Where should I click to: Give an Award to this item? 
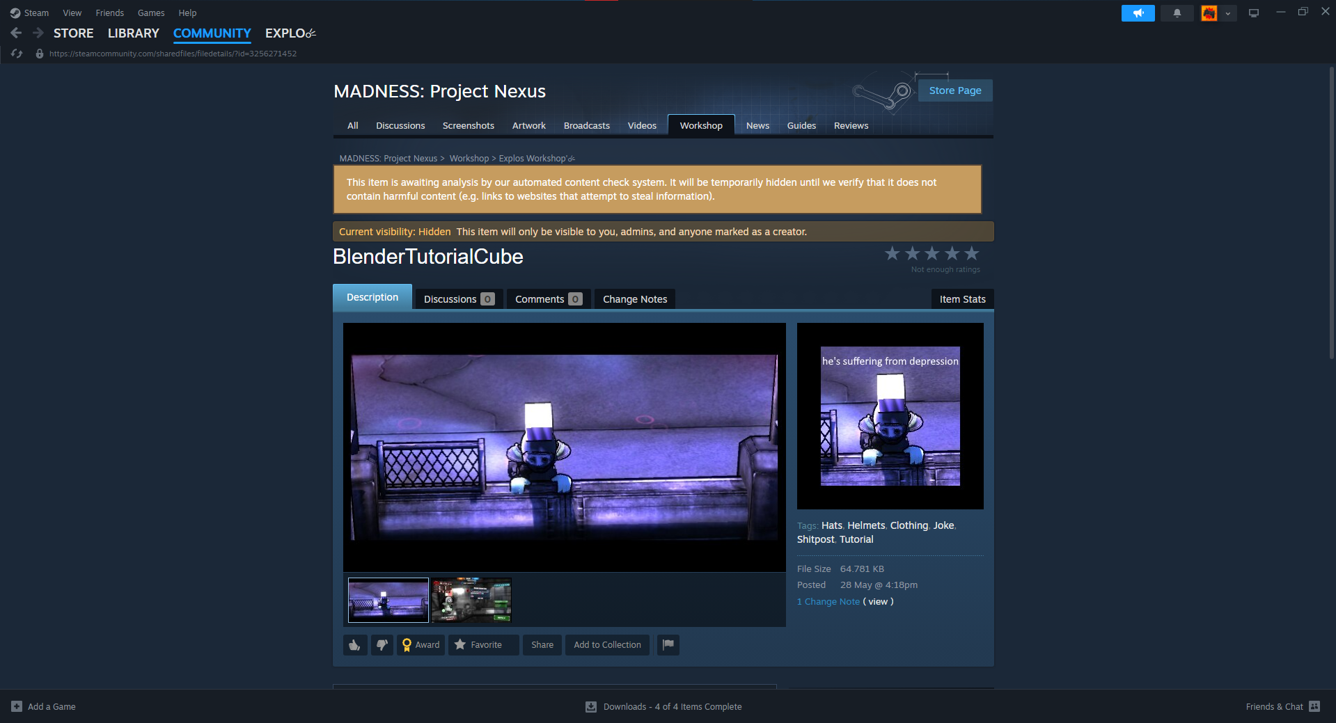(421, 645)
